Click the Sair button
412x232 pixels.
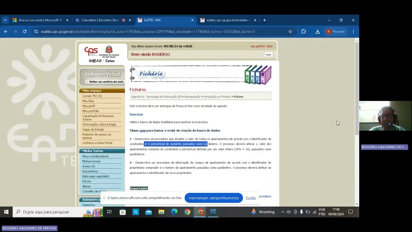[268, 54]
